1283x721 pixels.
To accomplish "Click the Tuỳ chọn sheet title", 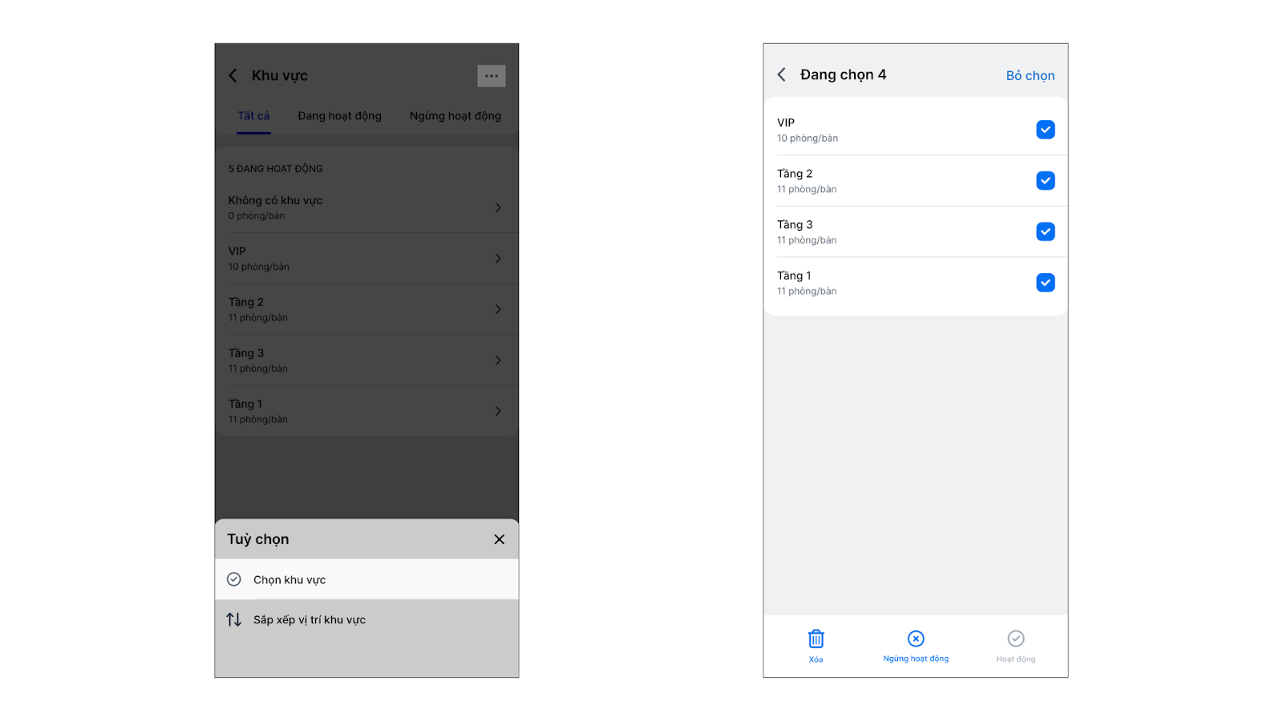I will coord(258,539).
